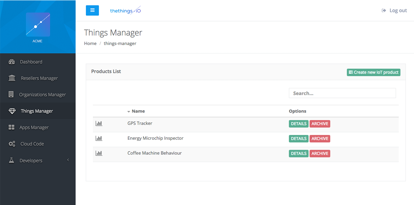View DETAILS for Coffee Machine Behaviour
Image resolution: width=414 pixels, height=205 pixels.
pyautogui.click(x=299, y=154)
